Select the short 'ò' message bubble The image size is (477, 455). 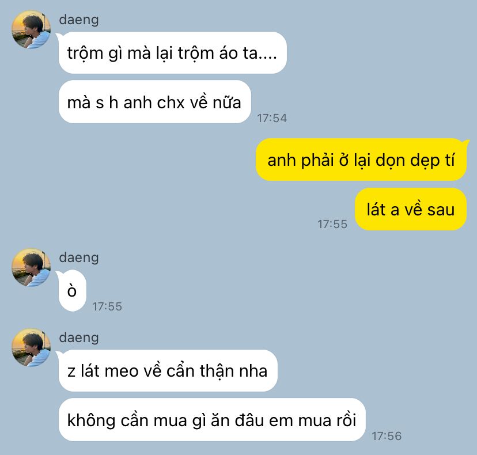[73, 290]
